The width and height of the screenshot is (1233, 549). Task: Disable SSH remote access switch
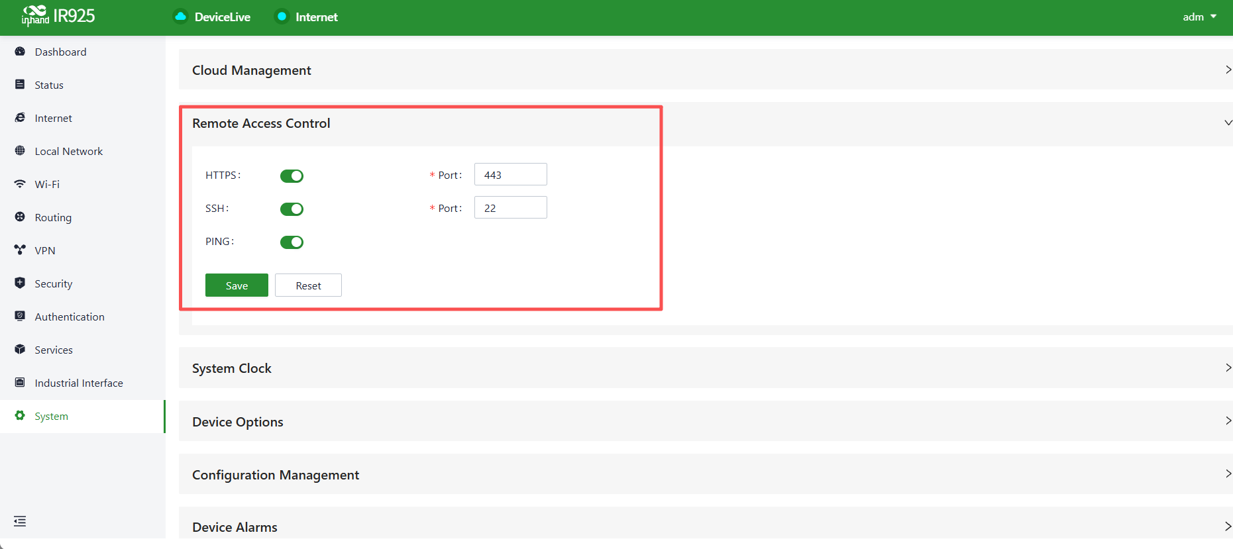pyautogui.click(x=292, y=209)
